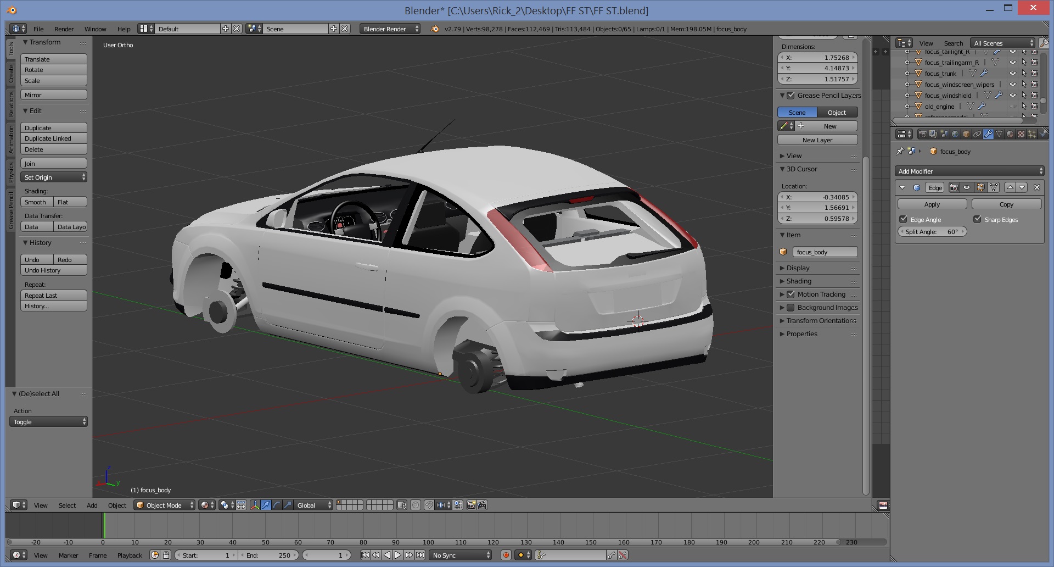Open viewport shading selector in 3D header
The width and height of the screenshot is (1054, 567).
click(207, 505)
